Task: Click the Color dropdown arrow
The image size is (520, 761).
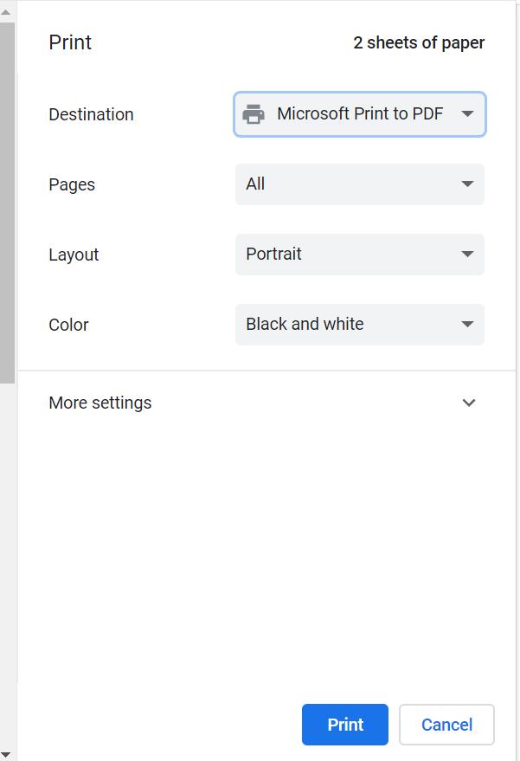Action: point(467,325)
